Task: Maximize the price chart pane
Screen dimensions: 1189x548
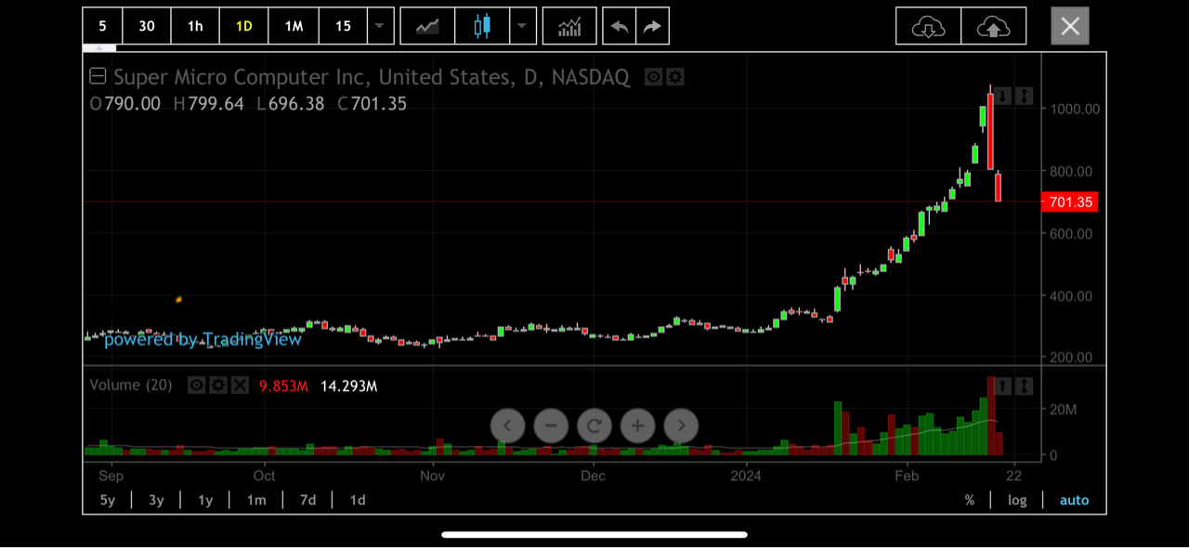Action: coord(1024,96)
